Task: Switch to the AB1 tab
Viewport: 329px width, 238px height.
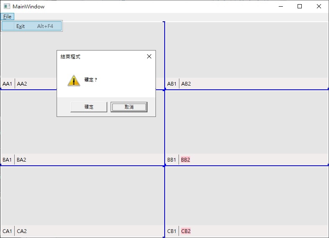Action: click(x=172, y=84)
